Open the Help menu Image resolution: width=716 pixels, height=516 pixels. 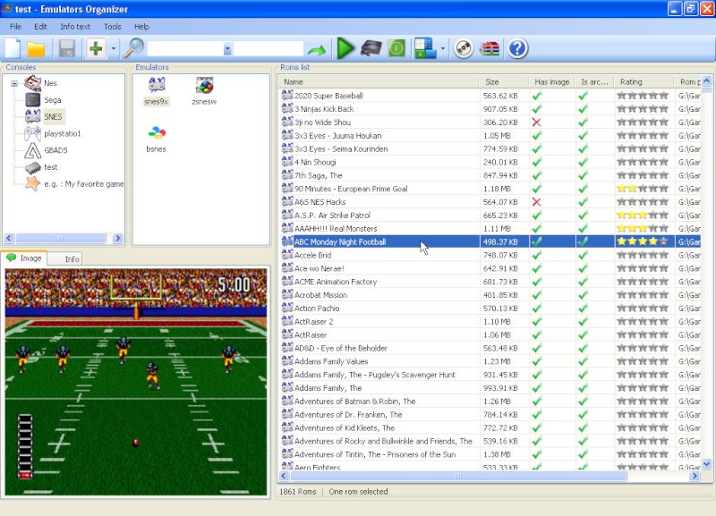point(141,27)
